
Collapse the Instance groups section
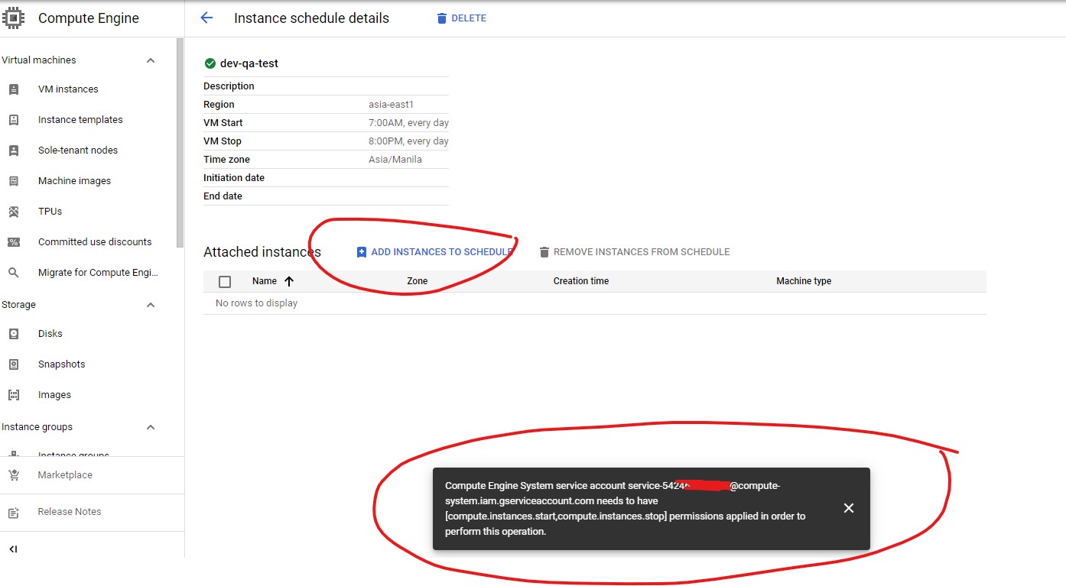click(x=151, y=426)
